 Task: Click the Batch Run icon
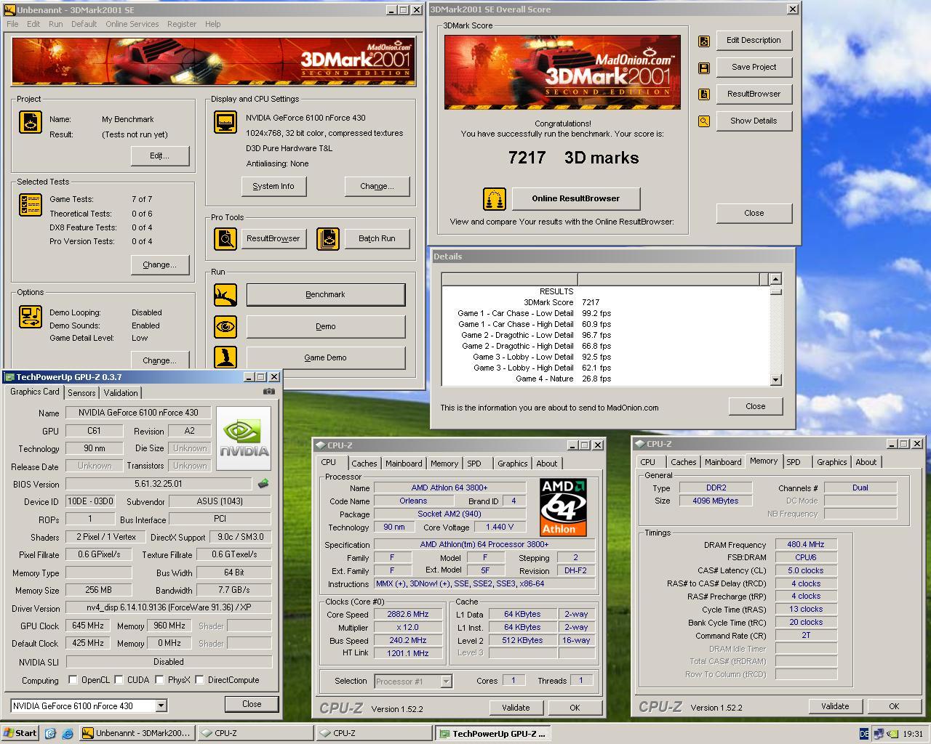(328, 238)
